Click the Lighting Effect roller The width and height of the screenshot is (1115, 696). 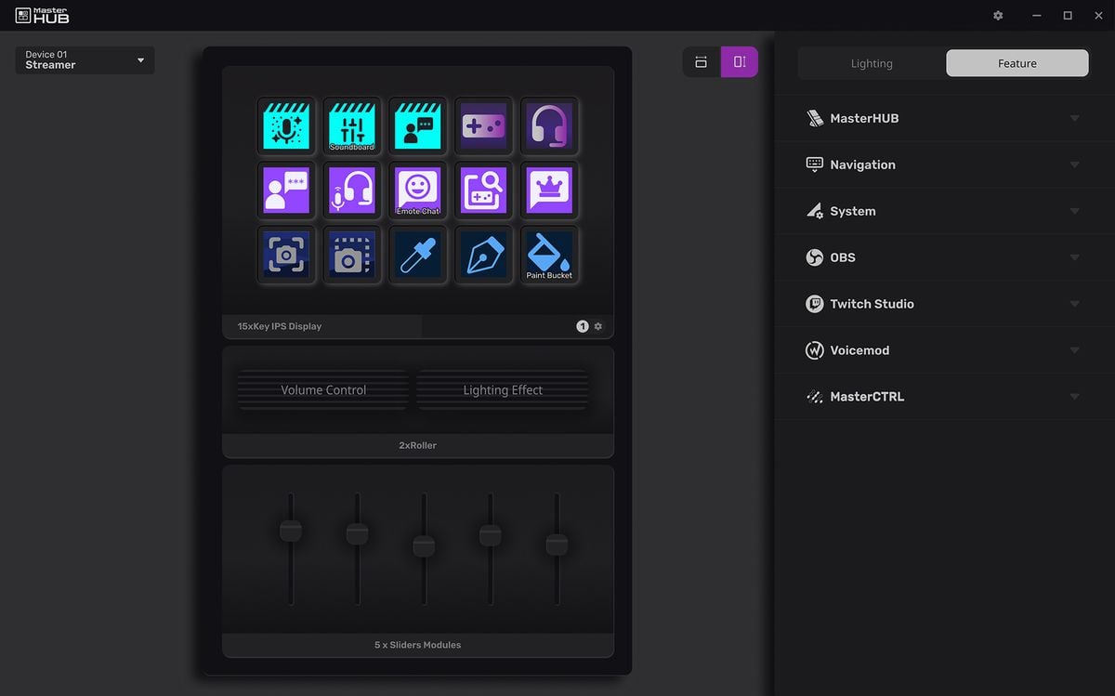[x=503, y=390]
